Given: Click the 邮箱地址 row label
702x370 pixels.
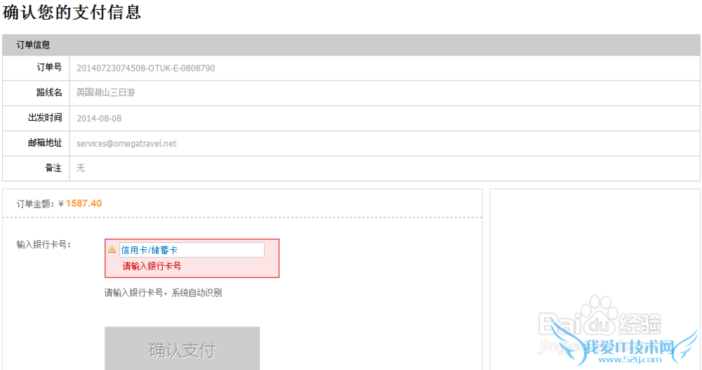Looking at the screenshot, I should coord(45,143).
